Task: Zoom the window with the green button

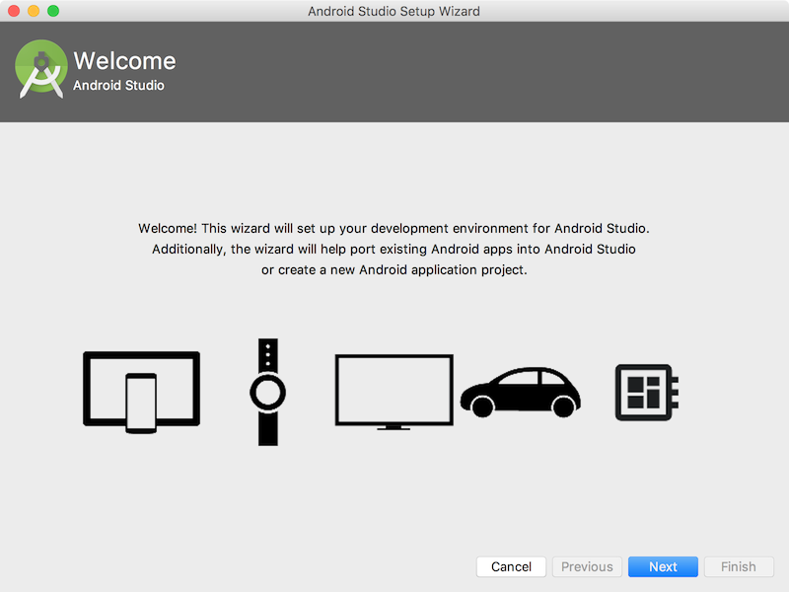Action: 53,11
